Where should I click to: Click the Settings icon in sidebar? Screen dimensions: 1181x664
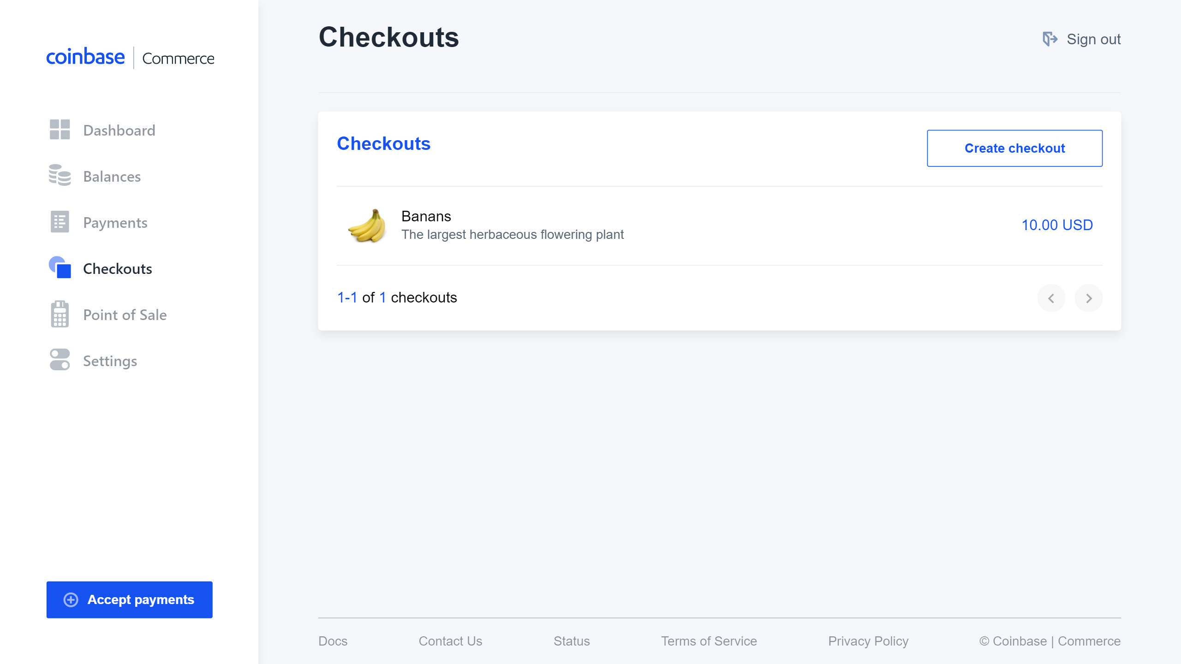pyautogui.click(x=59, y=360)
